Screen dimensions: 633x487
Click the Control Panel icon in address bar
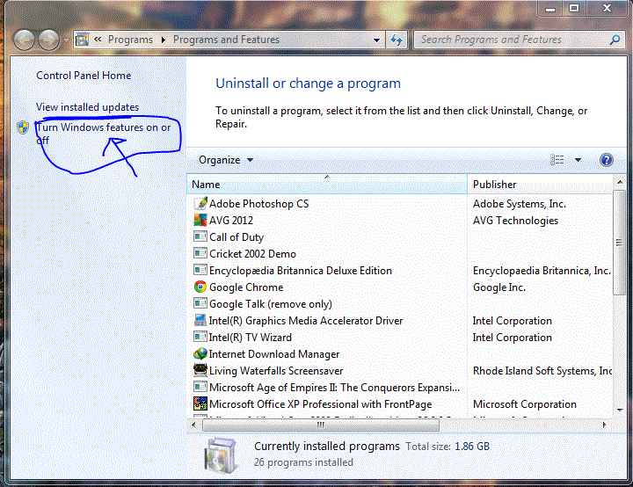83,40
